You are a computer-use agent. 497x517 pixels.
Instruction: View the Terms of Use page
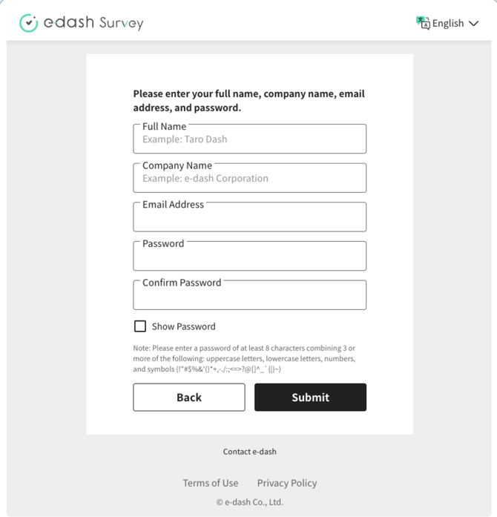pos(211,483)
